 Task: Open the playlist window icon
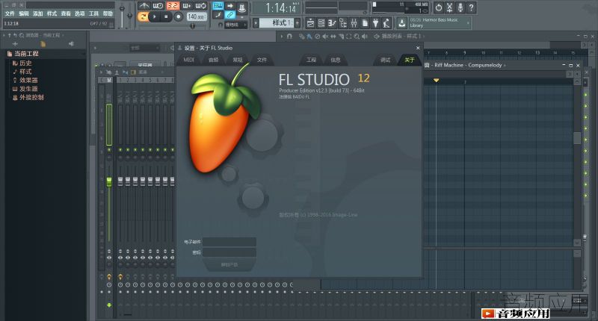(x=310, y=24)
